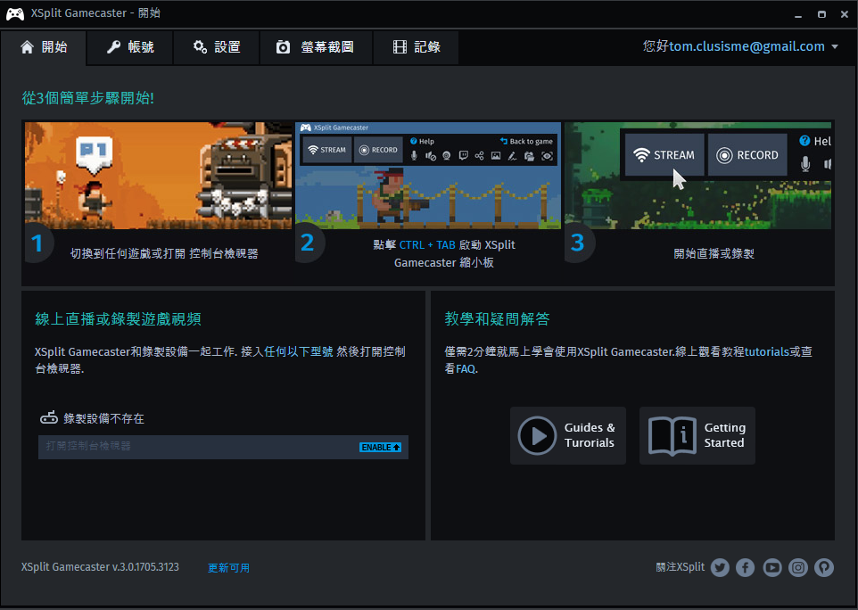The height and width of the screenshot is (610, 858).
Task: Click the tutorials hyperlink
Action: pyautogui.click(x=766, y=351)
